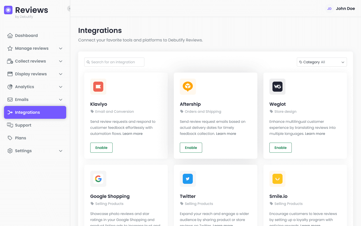Open Learn more link for Aftership

coord(226,134)
